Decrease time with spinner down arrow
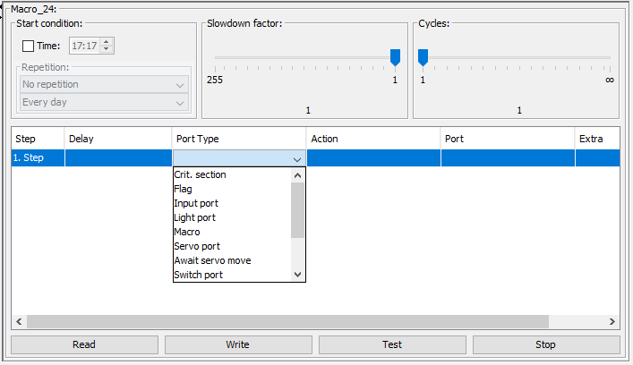 [107, 49]
